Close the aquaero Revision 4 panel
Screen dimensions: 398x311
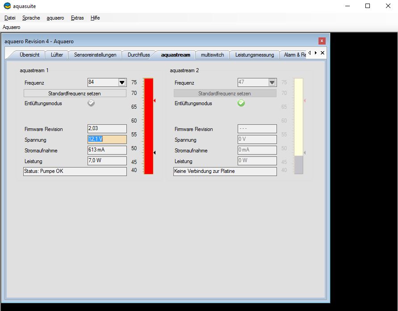pyautogui.click(x=322, y=41)
